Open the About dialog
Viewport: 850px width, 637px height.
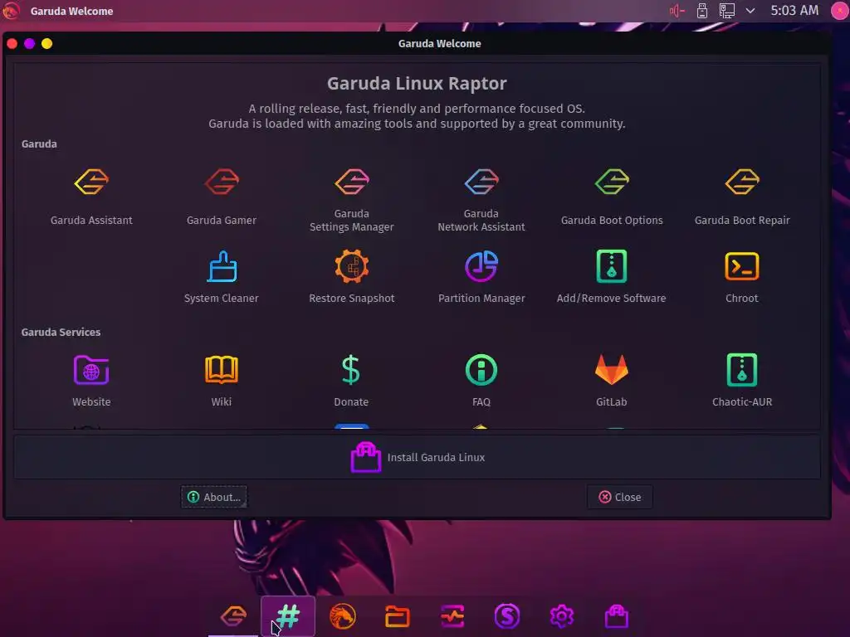[x=214, y=497]
